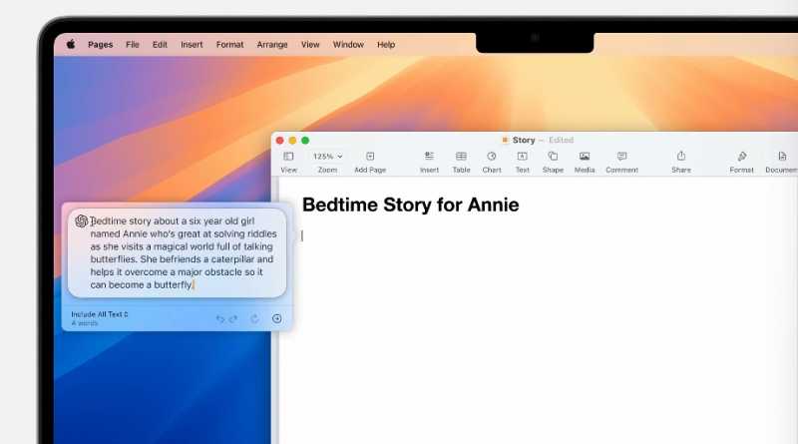Expand the 125% Zoom dropdown
Screen dimensions: 798x444
pyautogui.click(x=327, y=157)
